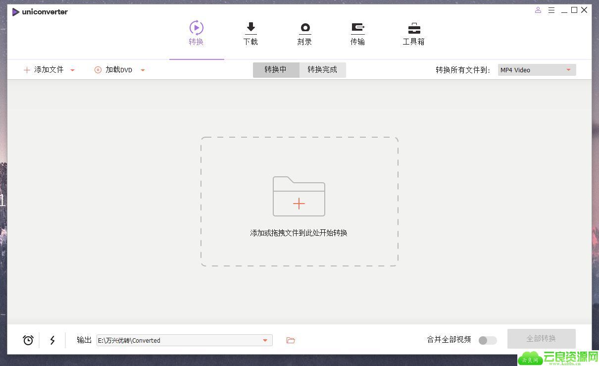Click the folder plus icon to add files
Image resolution: width=599 pixels, height=366 pixels.
pyautogui.click(x=299, y=196)
